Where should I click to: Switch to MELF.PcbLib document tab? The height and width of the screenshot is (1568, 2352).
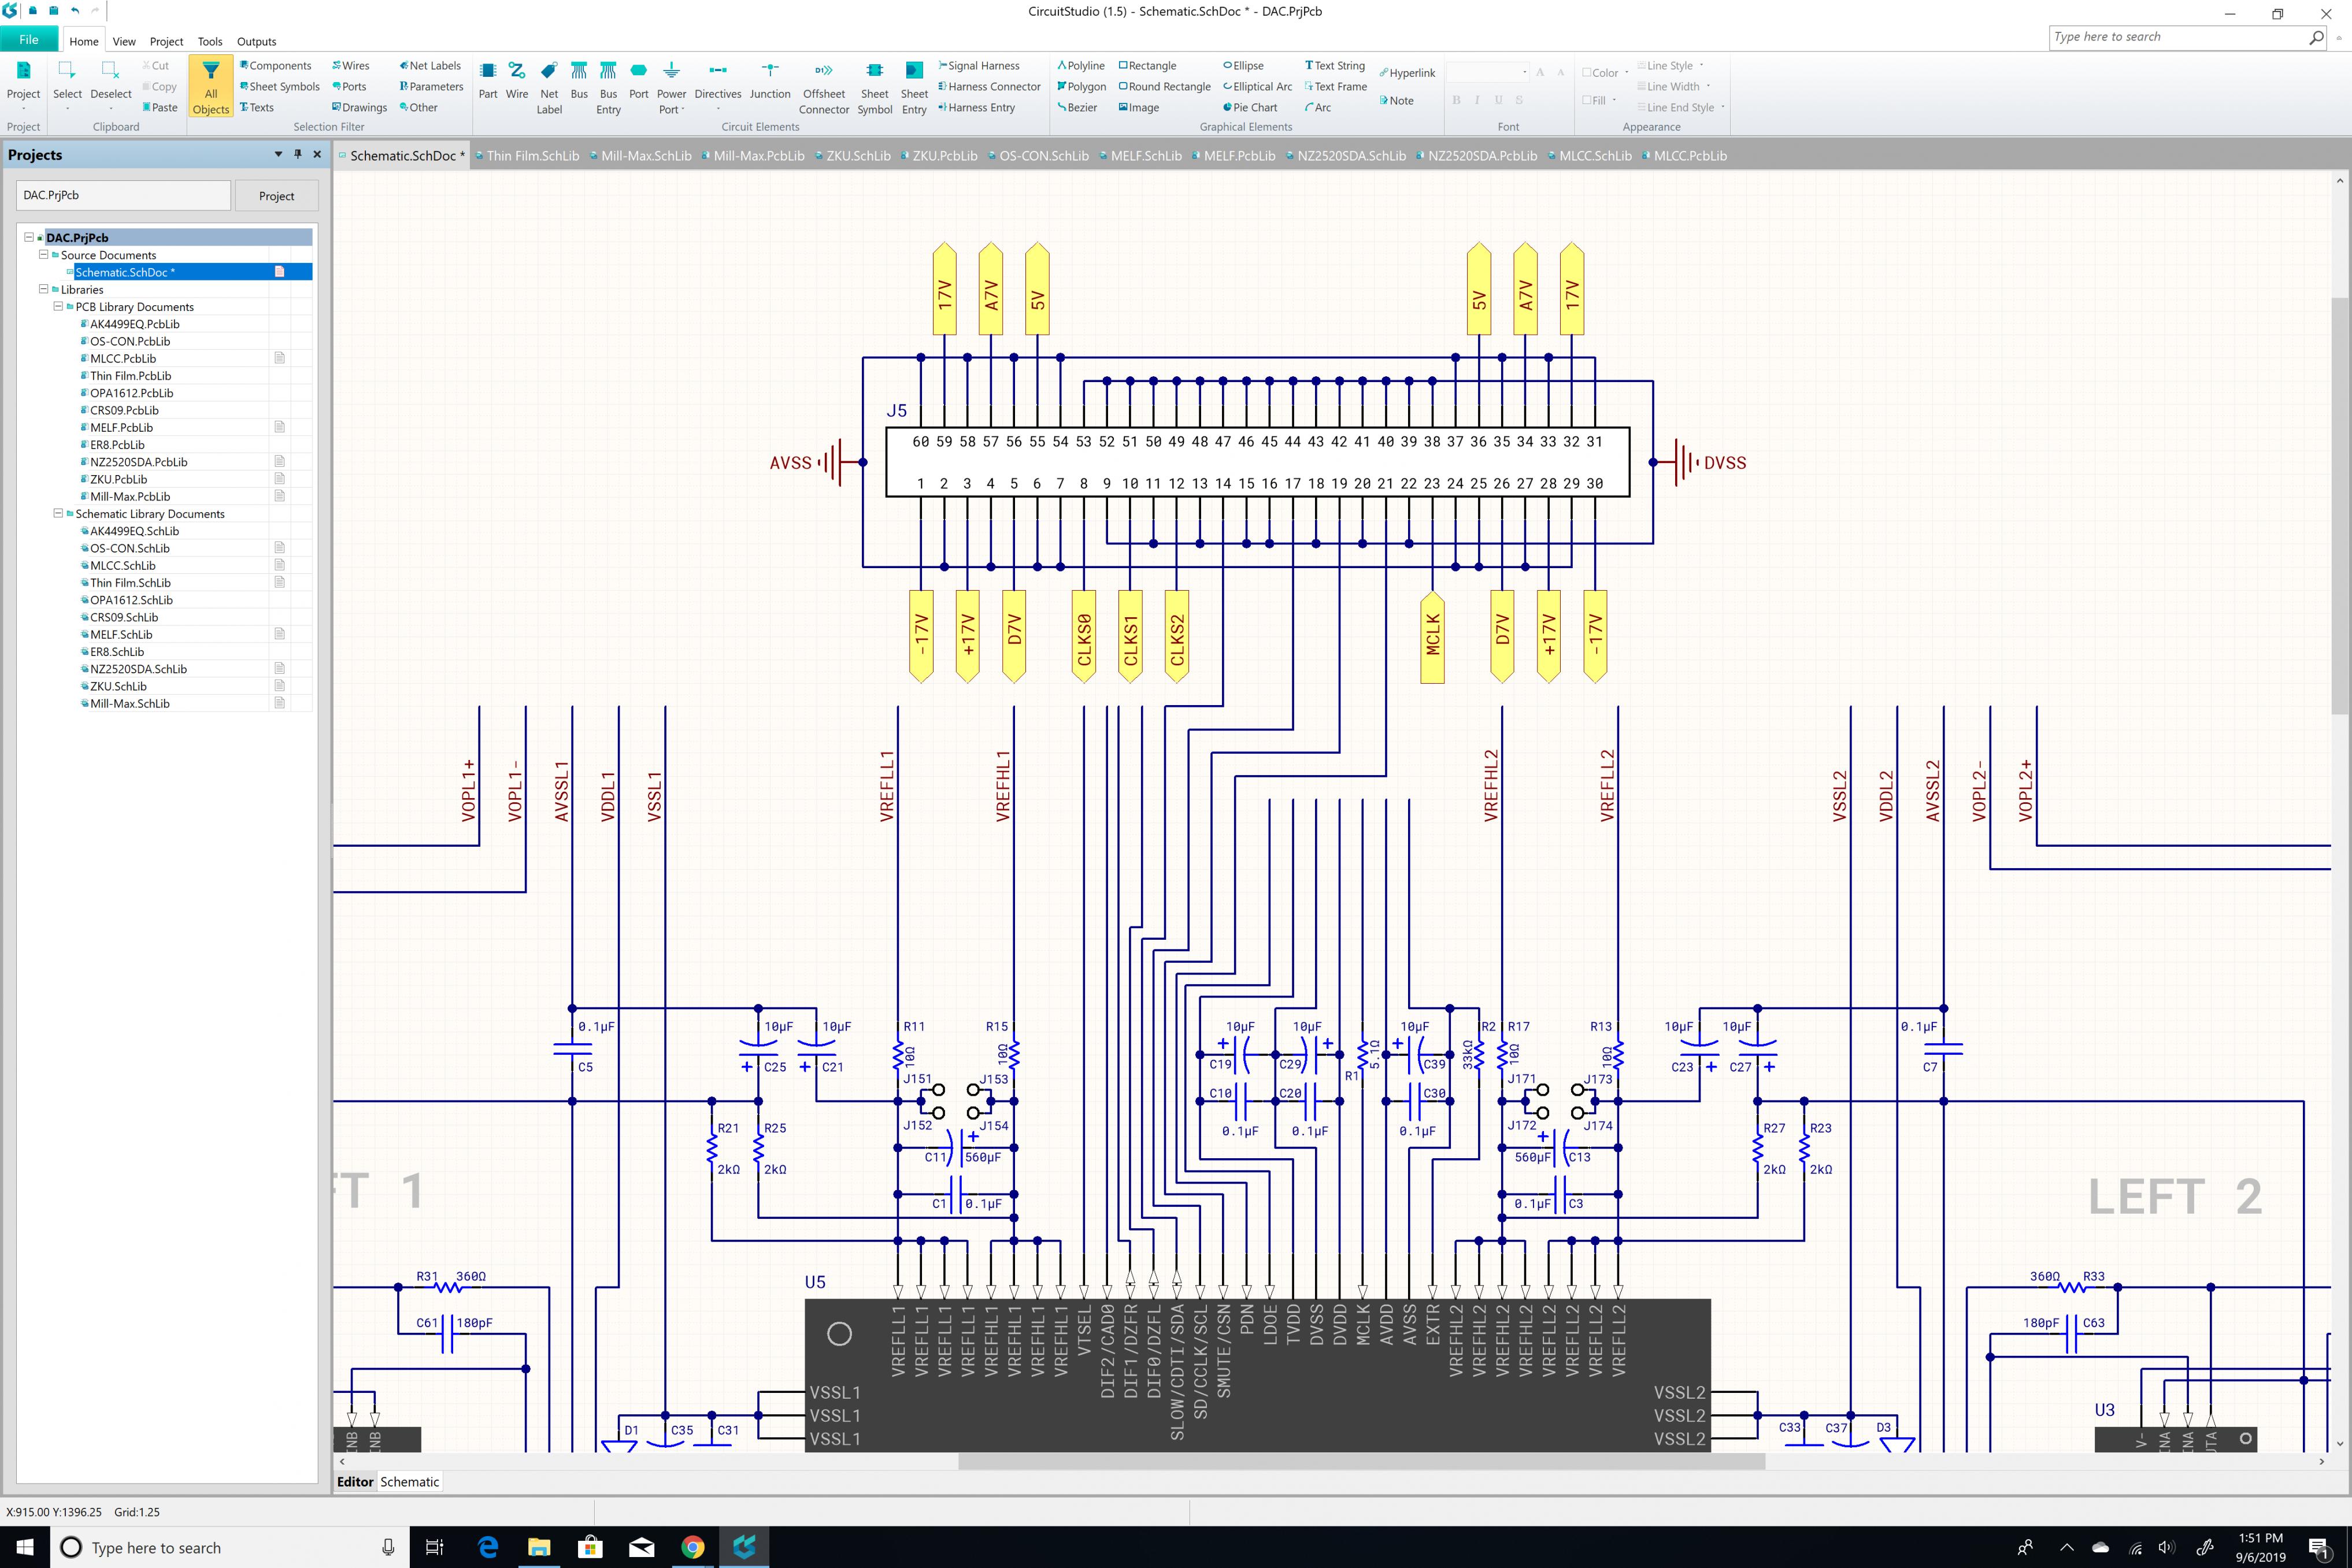[x=1234, y=155]
